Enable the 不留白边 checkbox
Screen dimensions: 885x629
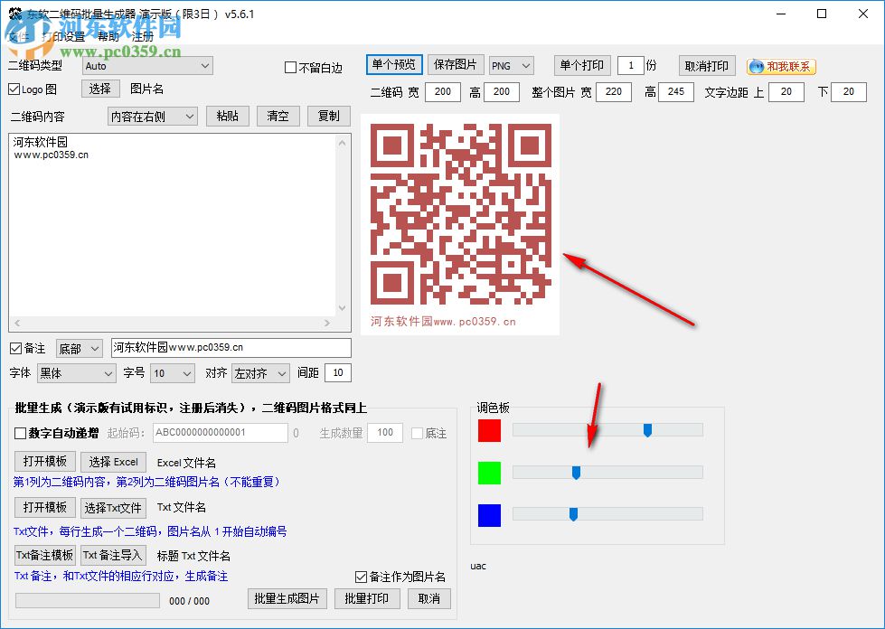tap(291, 65)
